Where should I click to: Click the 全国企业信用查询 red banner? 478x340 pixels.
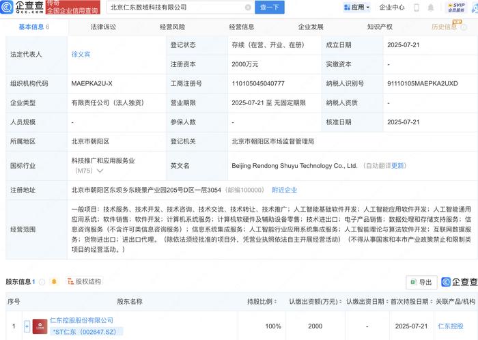tap(72, 8)
